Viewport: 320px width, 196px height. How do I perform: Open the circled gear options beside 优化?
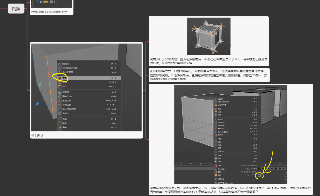pyautogui.click(x=259, y=175)
